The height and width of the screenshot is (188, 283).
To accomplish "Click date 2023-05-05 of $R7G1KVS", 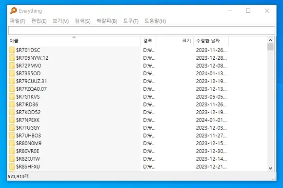I will point(211,97).
